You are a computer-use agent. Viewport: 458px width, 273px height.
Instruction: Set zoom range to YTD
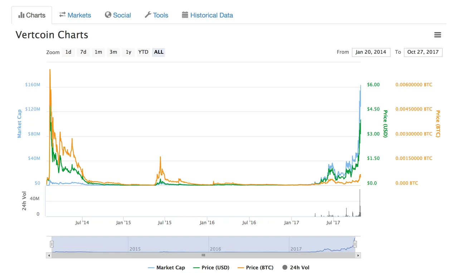click(143, 52)
